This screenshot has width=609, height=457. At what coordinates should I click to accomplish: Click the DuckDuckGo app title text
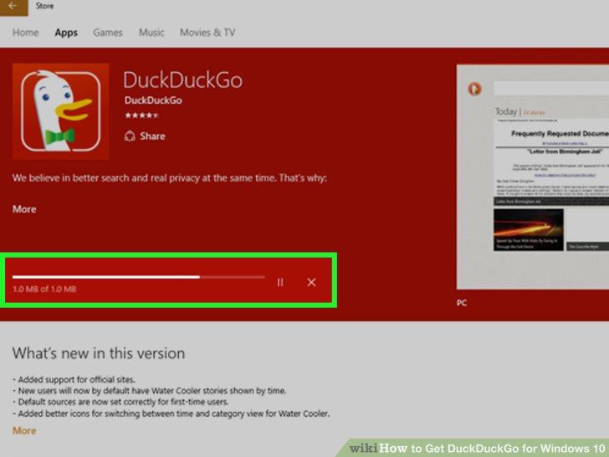(x=182, y=80)
